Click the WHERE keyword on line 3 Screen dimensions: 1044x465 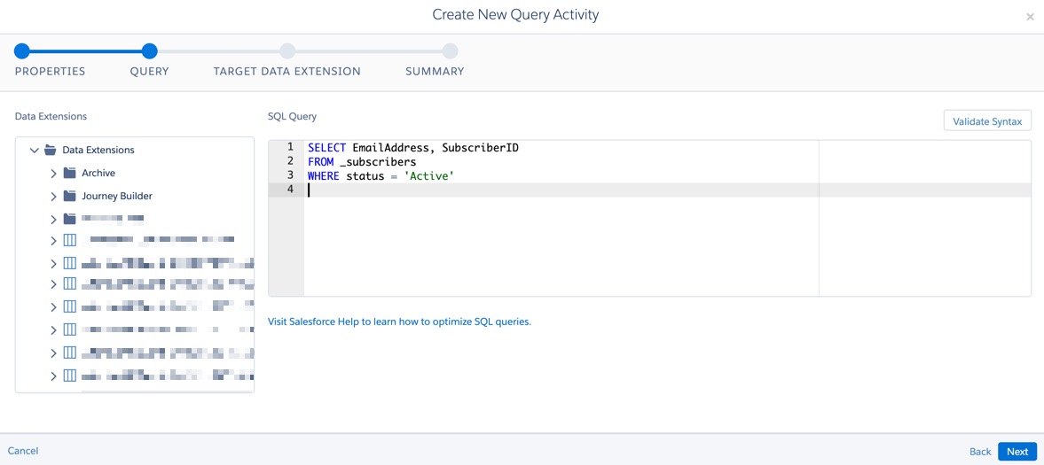point(324,175)
